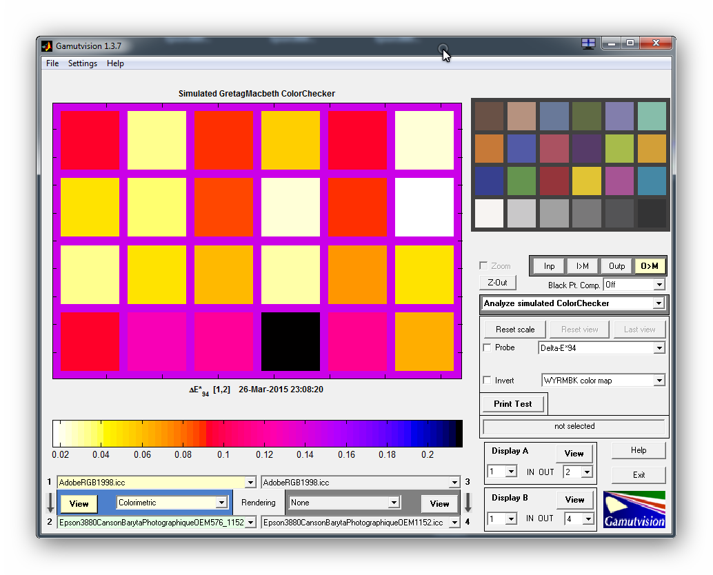Click the display switch icon in title bar
713x575 pixels.
588,43
